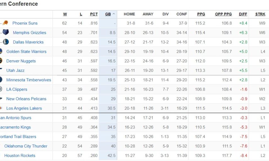
Task: Sort table by STRK column header
Action: (260, 14)
